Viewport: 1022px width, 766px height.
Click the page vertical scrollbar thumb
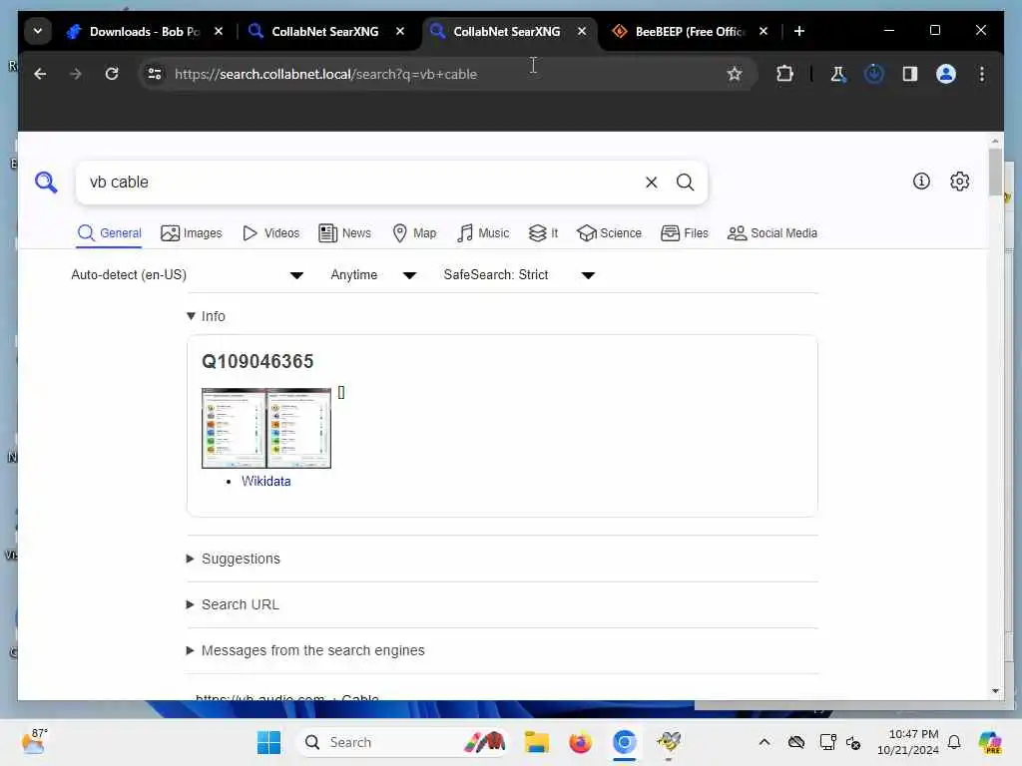[x=995, y=172]
